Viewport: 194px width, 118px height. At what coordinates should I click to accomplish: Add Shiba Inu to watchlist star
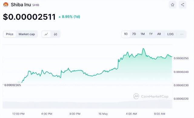(172, 5)
